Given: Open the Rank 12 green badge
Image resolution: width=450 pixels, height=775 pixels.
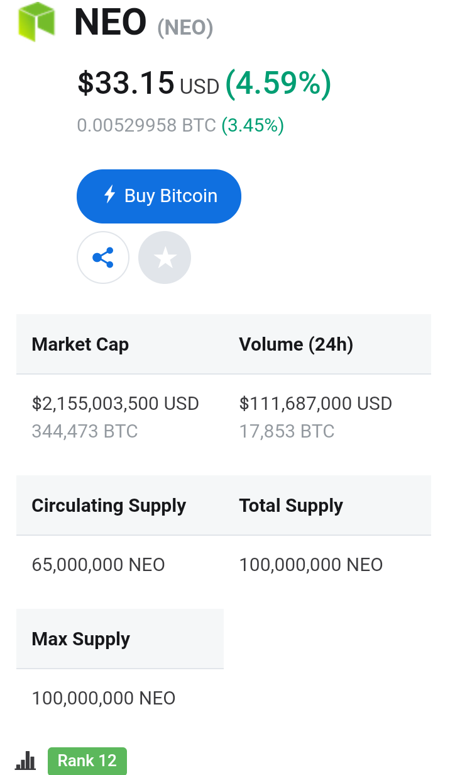Looking at the screenshot, I should (x=87, y=761).
